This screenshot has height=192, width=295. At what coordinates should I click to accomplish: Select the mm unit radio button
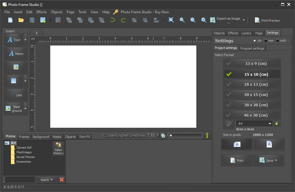coord(266,41)
